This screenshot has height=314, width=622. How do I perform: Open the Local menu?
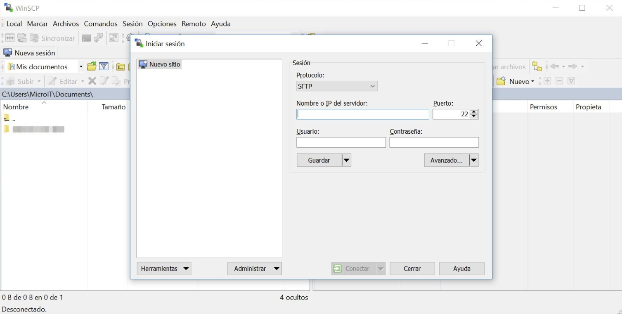click(14, 24)
